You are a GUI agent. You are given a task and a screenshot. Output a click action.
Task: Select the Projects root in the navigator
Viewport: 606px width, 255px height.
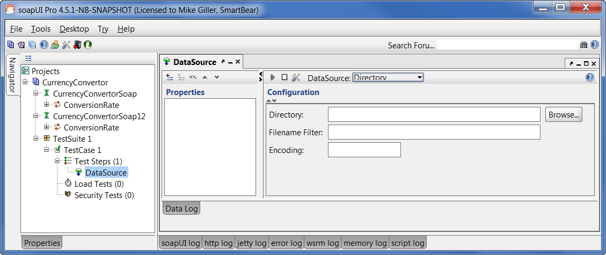click(x=45, y=71)
